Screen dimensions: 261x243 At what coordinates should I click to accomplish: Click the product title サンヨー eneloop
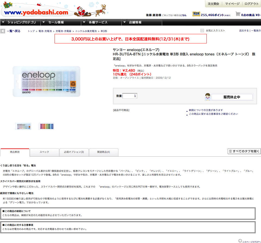click(x=136, y=50)
